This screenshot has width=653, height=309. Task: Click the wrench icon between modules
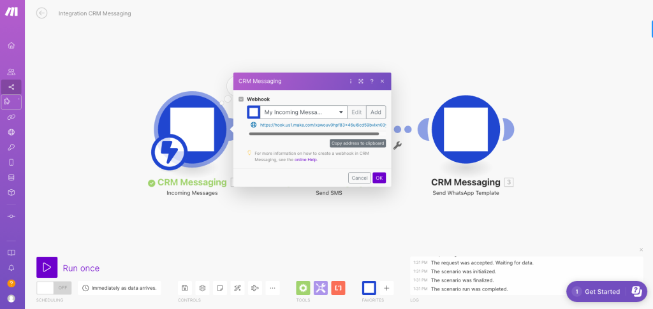coord(398,145)
